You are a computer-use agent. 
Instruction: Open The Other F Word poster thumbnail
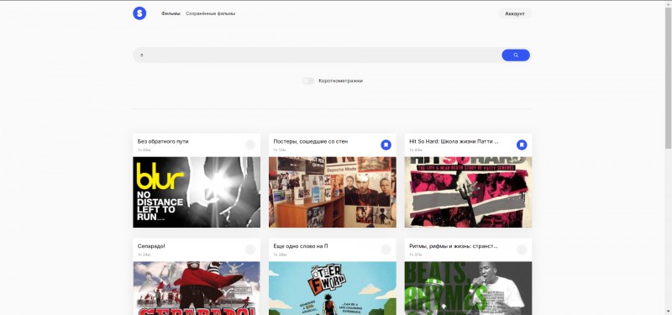coord(332,288)
